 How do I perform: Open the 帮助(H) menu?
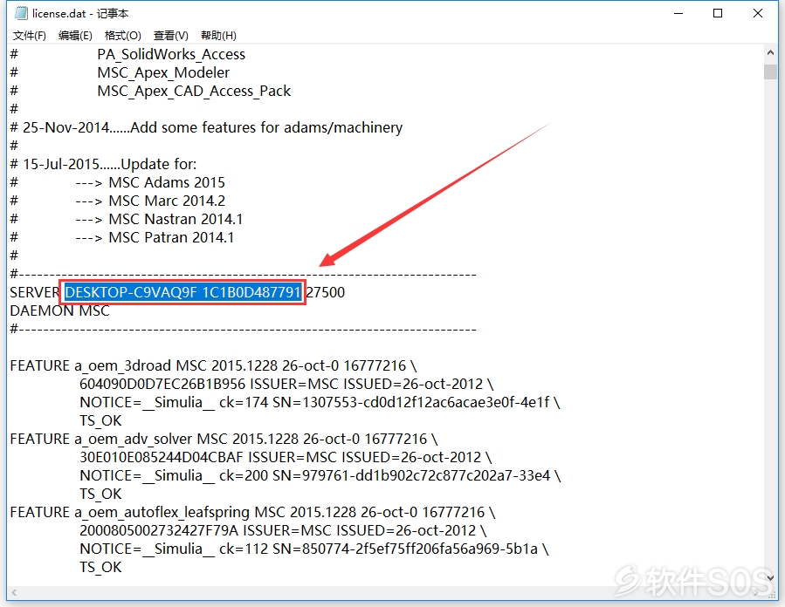[x=218, y=36]
